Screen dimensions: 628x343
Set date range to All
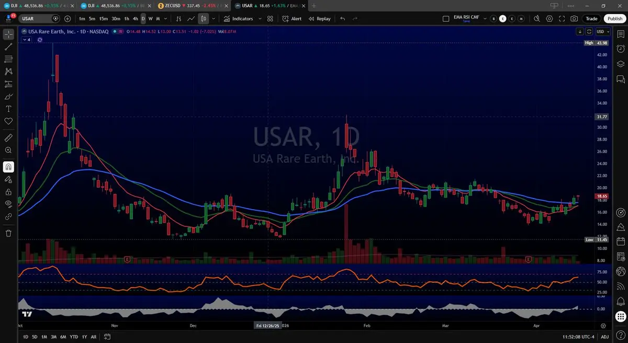[x=93, y=337]
